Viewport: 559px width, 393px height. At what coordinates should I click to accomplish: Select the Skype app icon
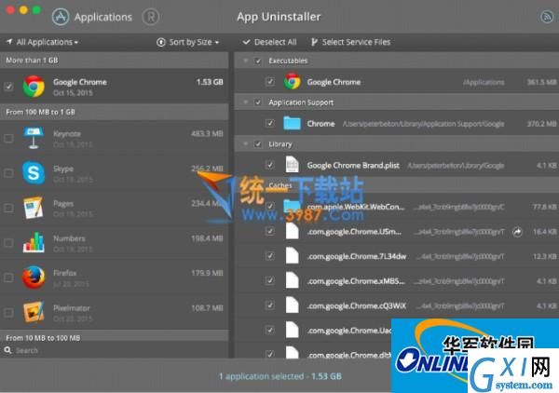[34, 173]
